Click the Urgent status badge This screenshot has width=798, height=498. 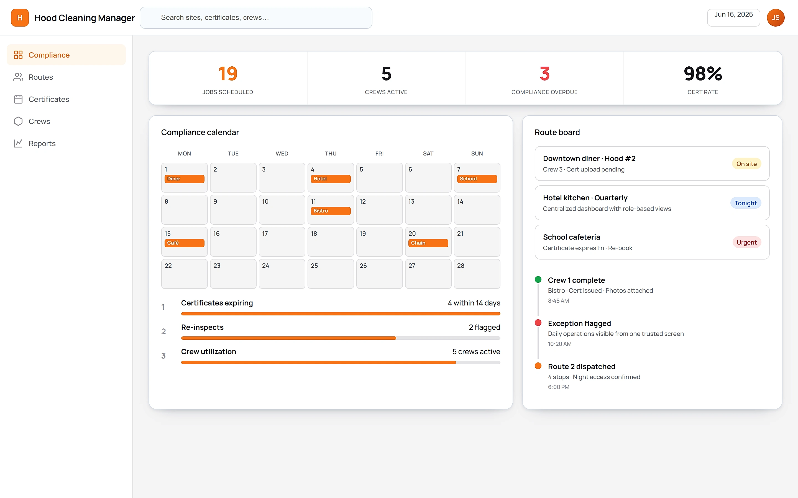(746, 242)
